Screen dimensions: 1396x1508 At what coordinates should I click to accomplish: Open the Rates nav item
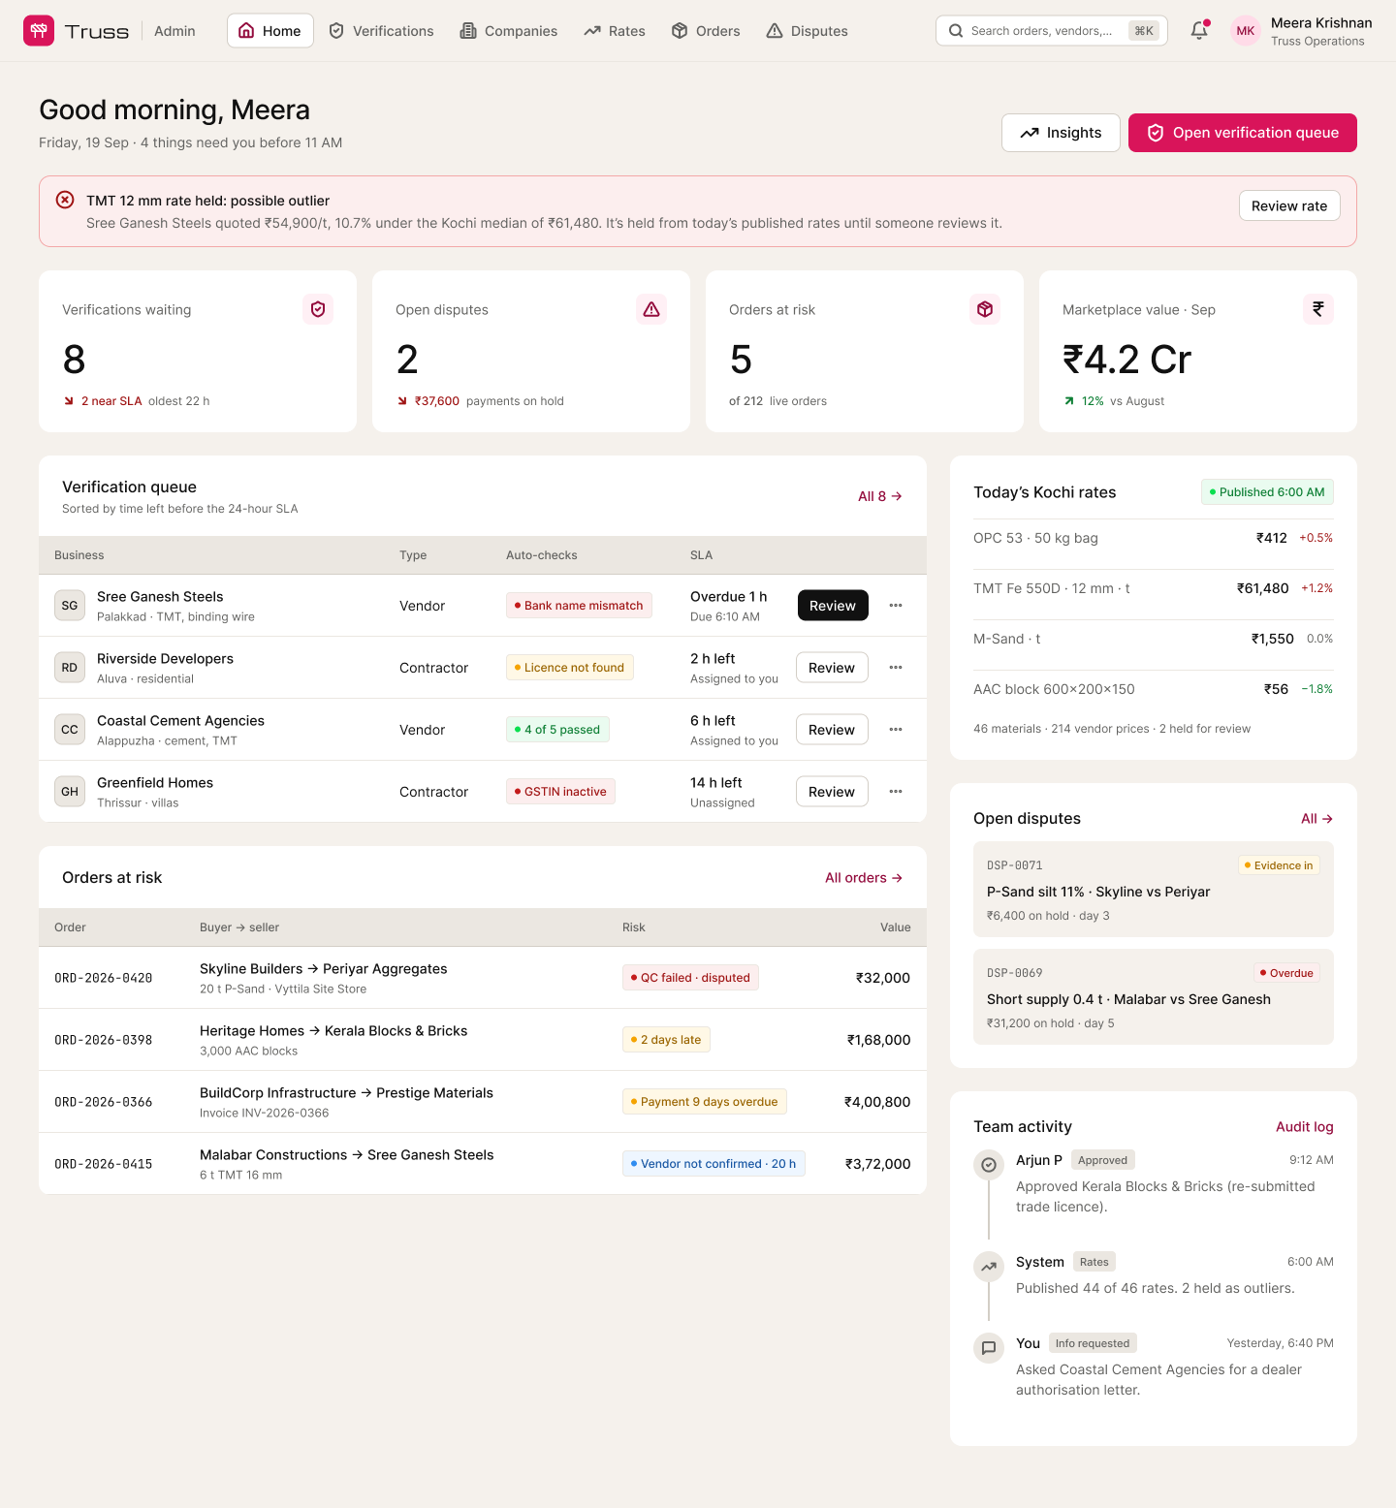615,31
